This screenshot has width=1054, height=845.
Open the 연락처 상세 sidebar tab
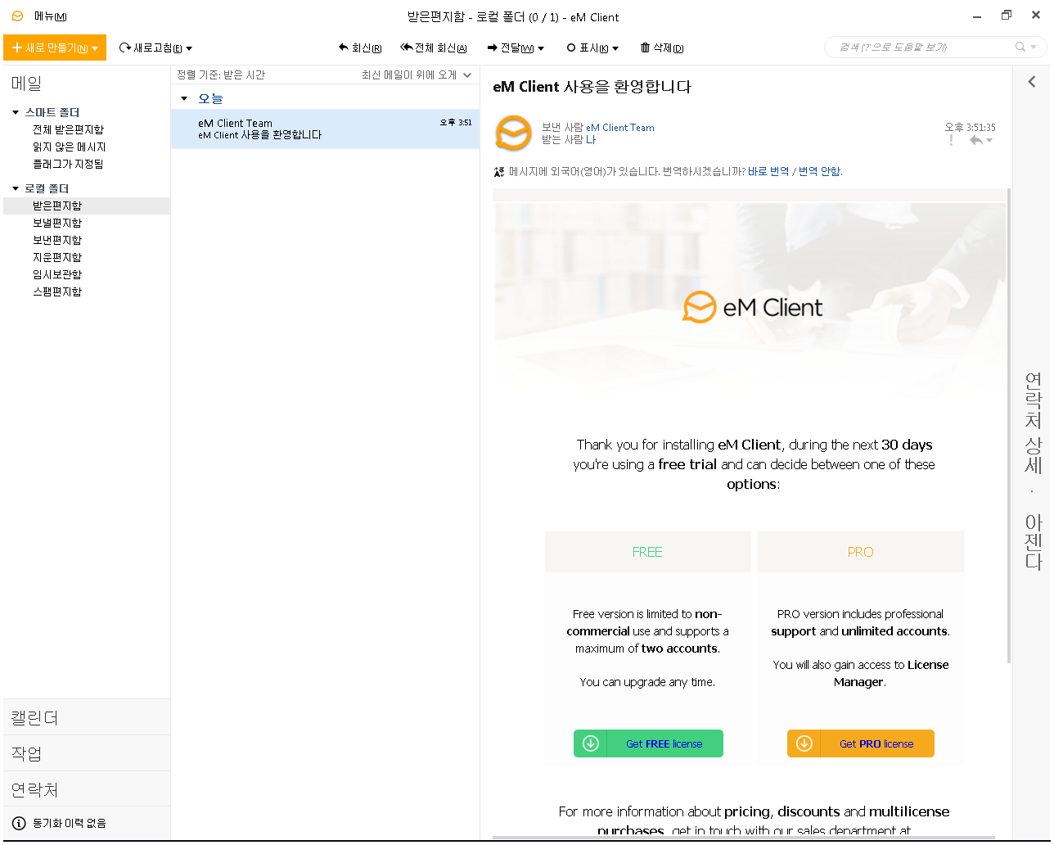point(1034,422)
